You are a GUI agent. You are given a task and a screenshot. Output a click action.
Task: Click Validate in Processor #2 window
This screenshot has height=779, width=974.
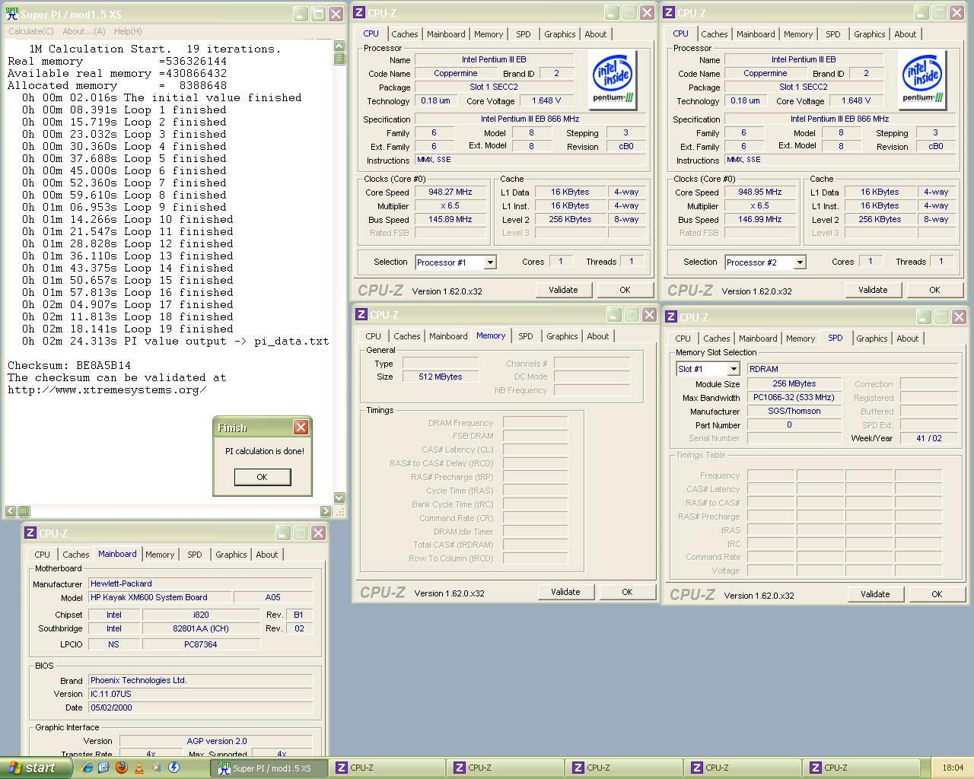873,290
